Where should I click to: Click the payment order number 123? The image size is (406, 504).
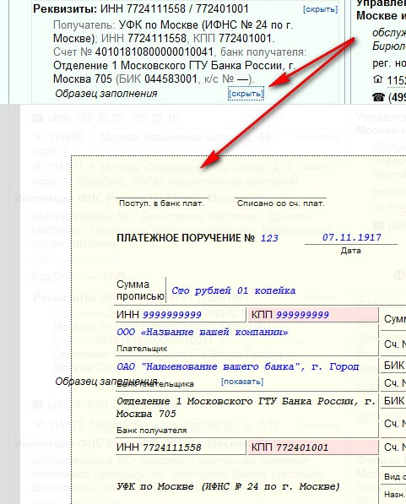click(269, 238)
